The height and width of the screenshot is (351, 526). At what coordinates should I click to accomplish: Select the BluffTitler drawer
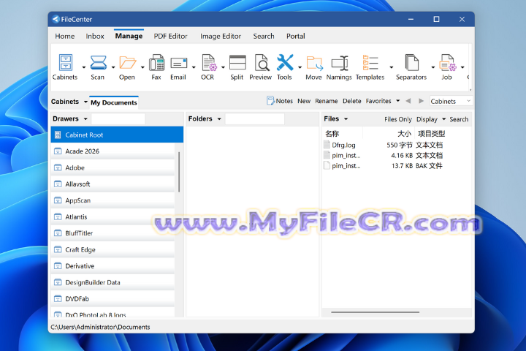tap(113, 233)
